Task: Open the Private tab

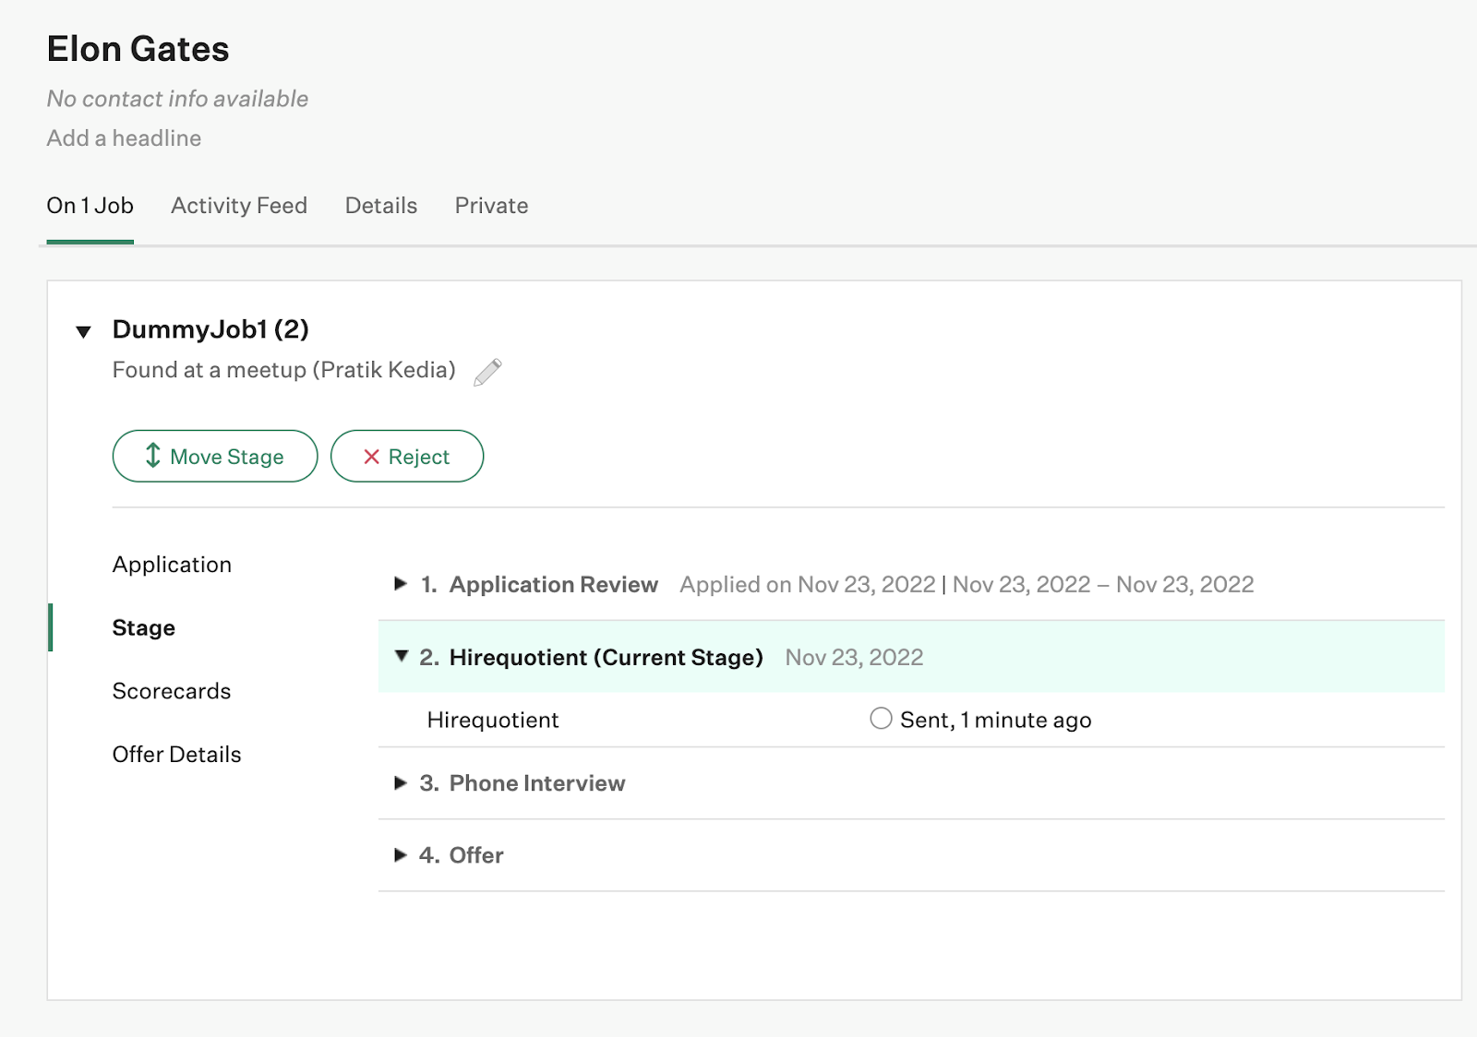Action: click(491, 206)
